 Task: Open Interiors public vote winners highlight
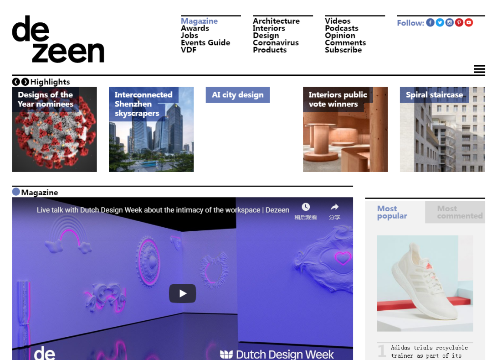pos(345,130)
